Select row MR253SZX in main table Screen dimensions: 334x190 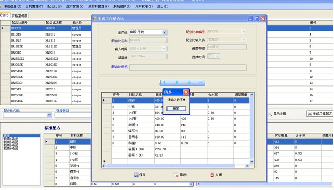click(46, 59)
